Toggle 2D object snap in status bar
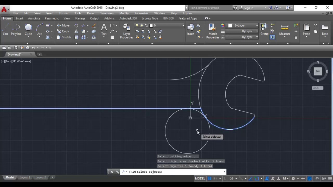This screenshot has height=187, width=333. click(257, 178)
